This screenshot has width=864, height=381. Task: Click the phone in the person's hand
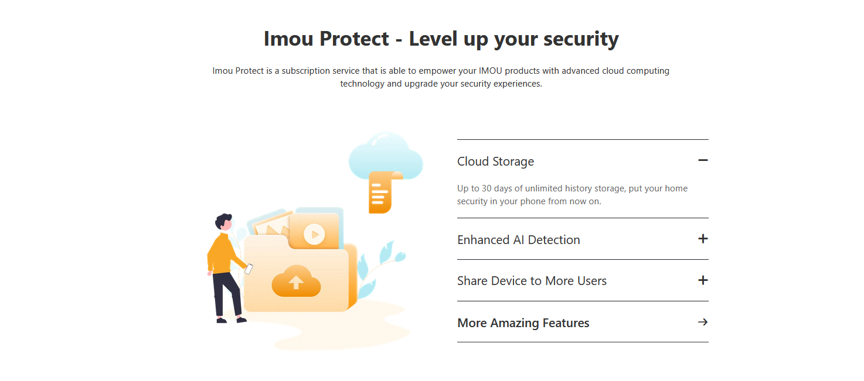[249, 269]
